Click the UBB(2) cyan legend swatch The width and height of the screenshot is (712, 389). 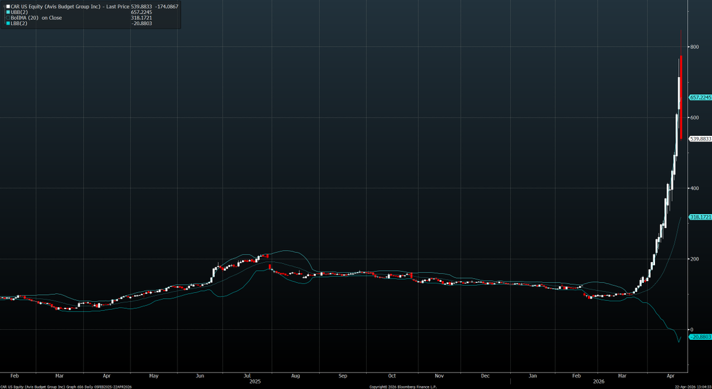(8, 12)
